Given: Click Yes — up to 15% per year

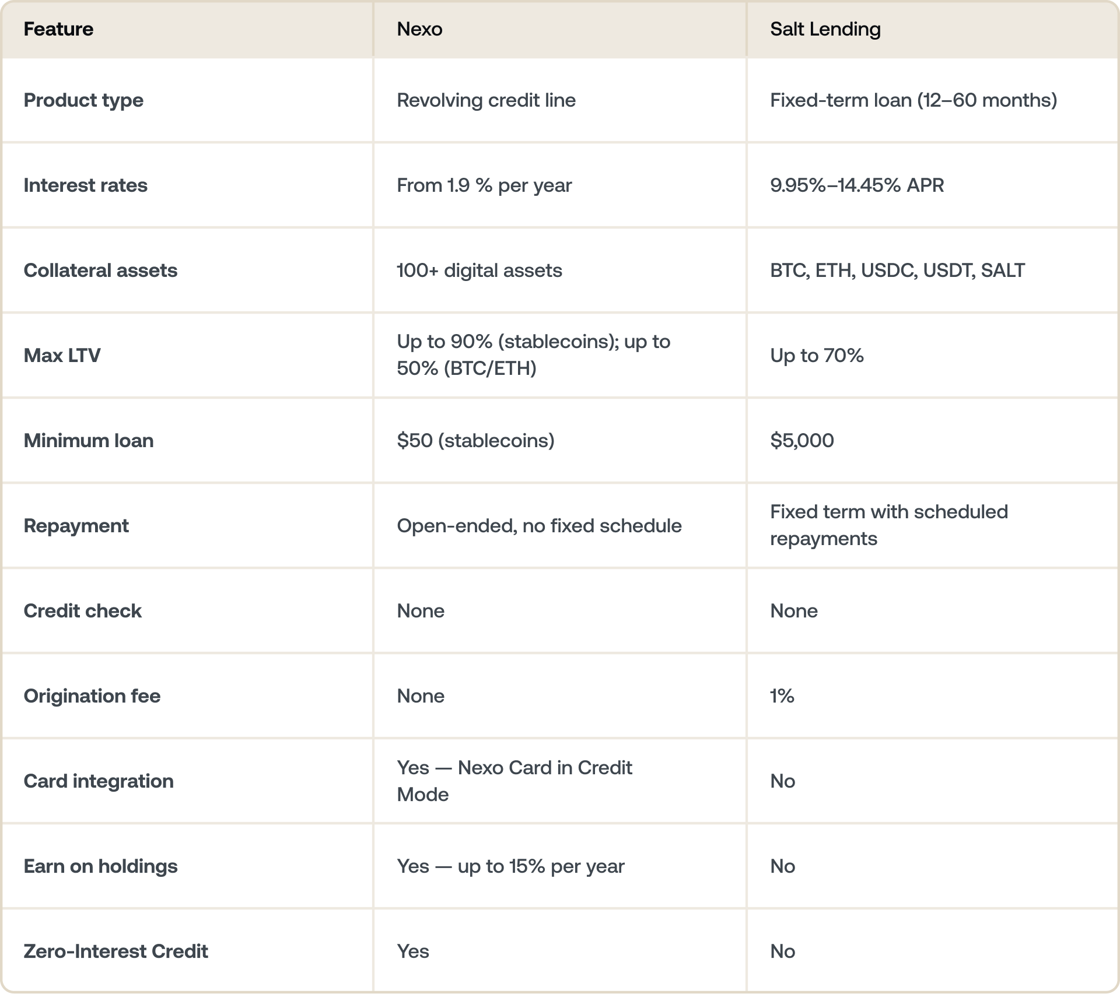Looking at the screenshot, I should click(510, 866).
